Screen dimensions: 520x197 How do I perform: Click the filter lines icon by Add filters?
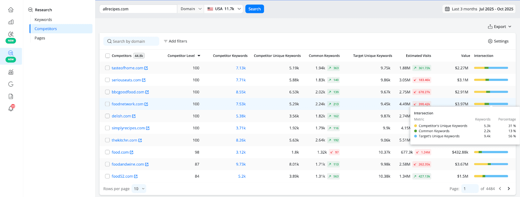tap(165, 41)
